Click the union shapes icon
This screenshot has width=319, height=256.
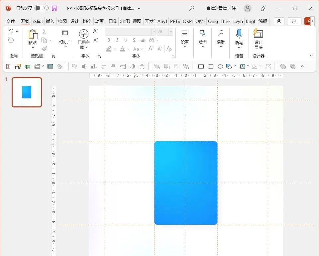point(283,66)
